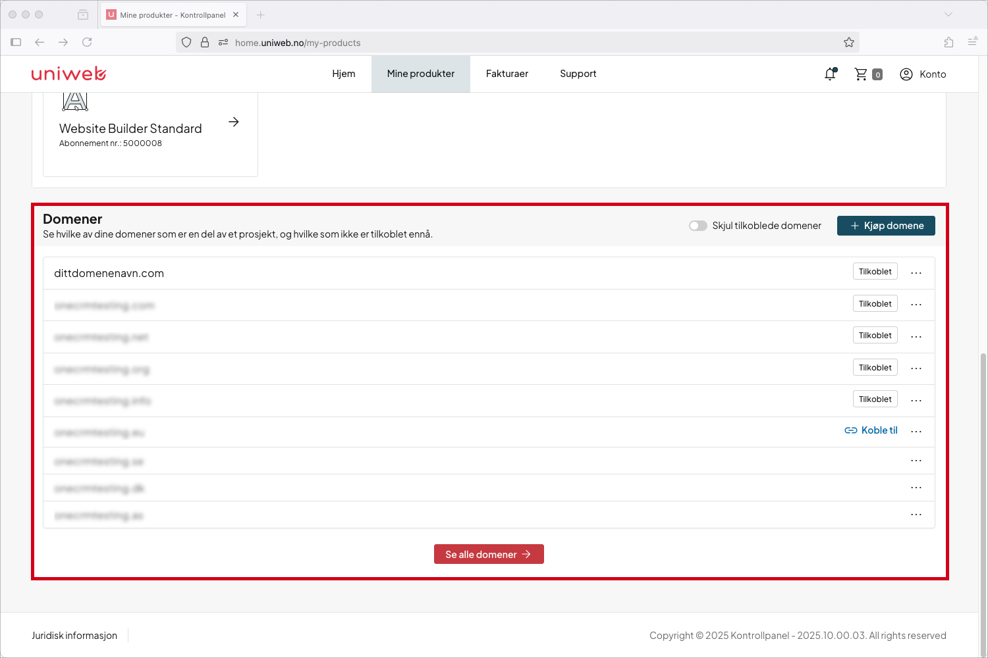Open three-dot menu on the Koble til row
This screenshot has width=988, height=658.
click(916, 431)
